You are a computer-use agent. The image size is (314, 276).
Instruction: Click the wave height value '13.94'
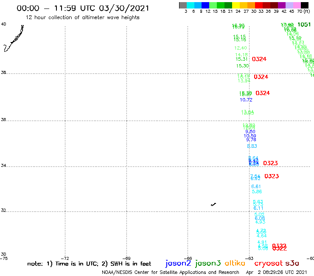pos(244,81)
